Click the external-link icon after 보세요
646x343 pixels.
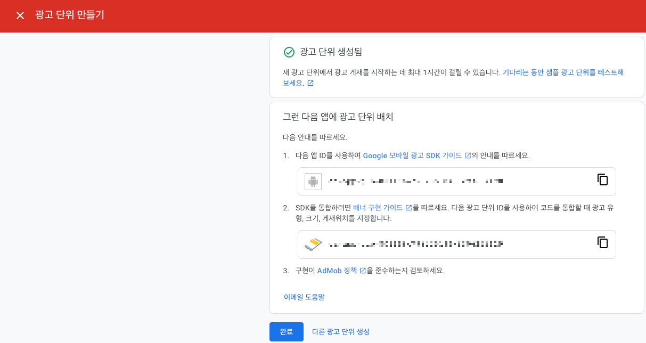(310, 84)
